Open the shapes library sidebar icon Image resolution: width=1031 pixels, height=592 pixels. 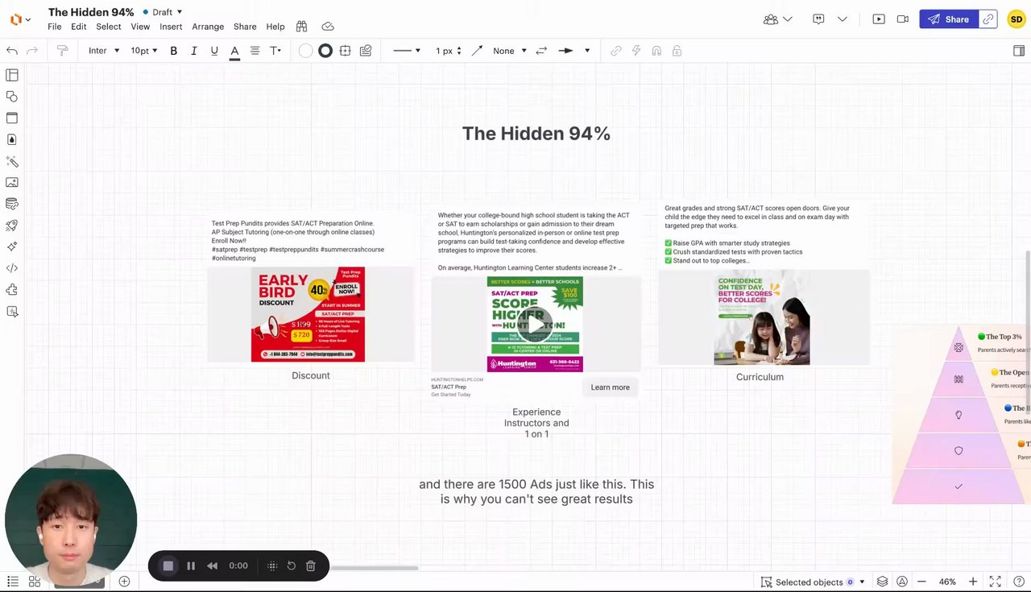pyautogui.click(x=12, y=97)
